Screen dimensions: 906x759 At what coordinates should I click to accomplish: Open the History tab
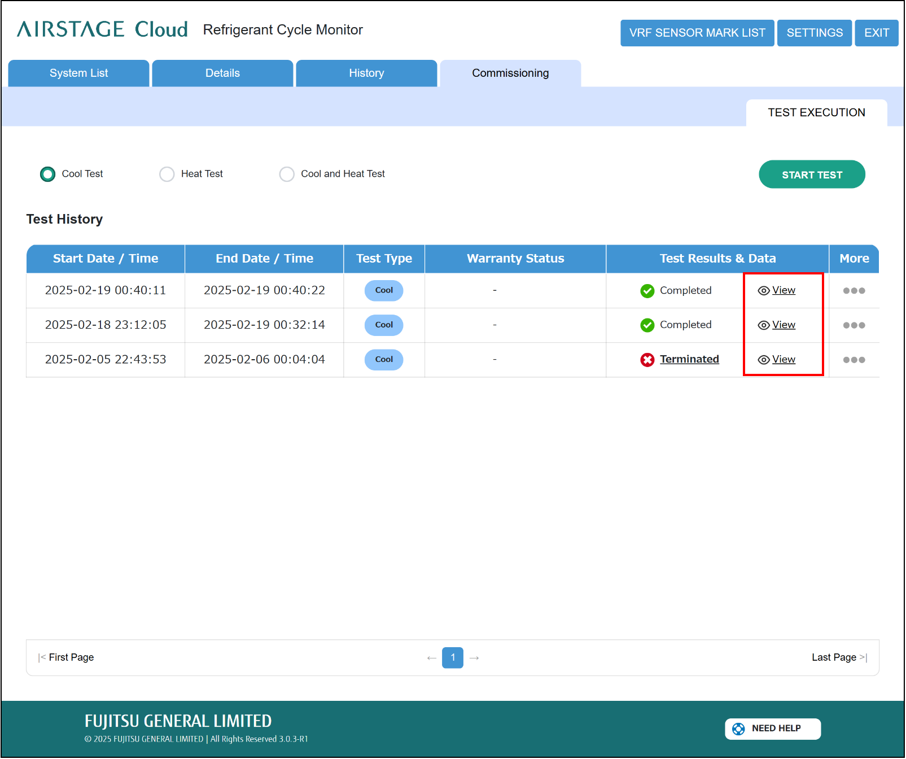(366, 73)
